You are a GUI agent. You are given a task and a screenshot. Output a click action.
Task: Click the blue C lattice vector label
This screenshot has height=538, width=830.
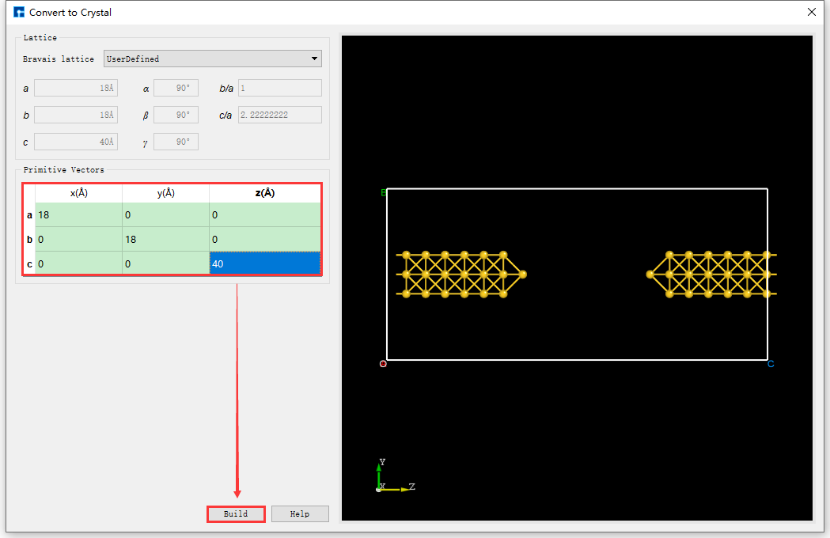click(x=771, y=364)
